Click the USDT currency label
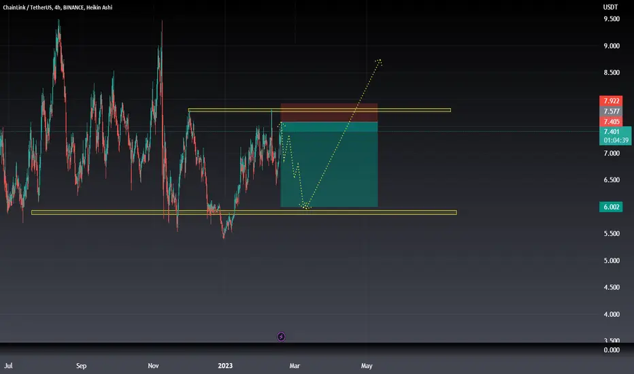This screenshot has width=634, height=374. [610, 7]
